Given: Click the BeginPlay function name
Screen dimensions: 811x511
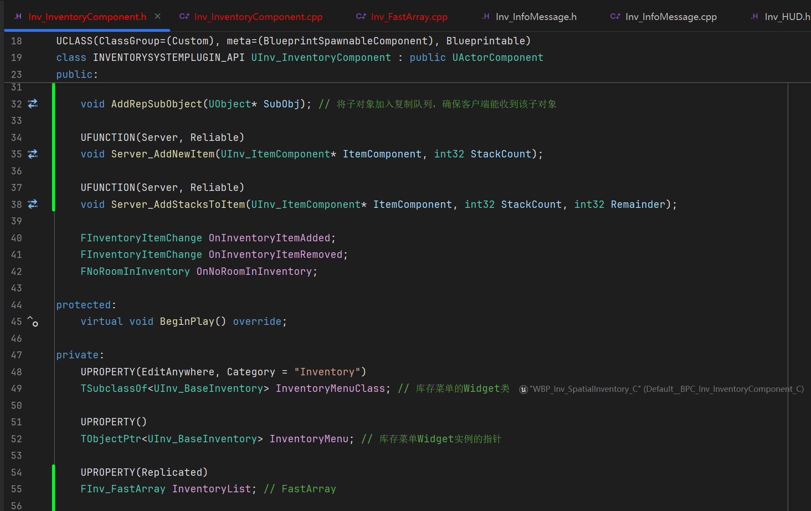Looking at the screenshot, I should click(187, 321).
